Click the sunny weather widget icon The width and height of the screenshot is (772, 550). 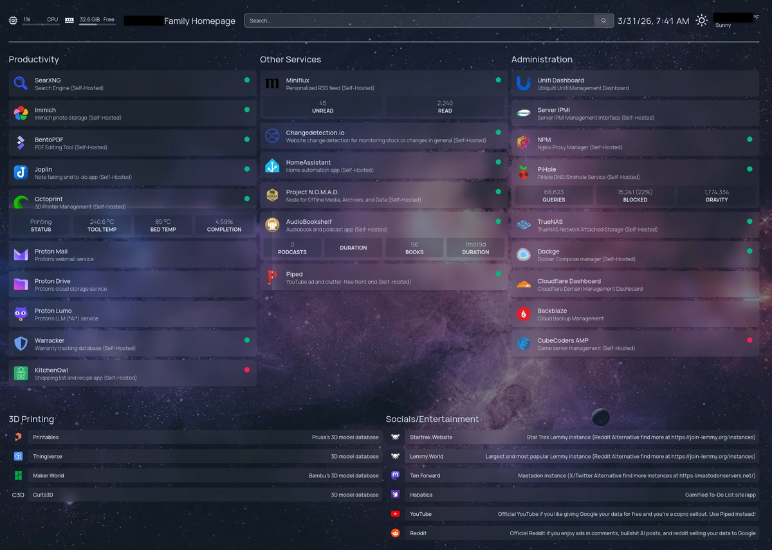coord(701,21)
